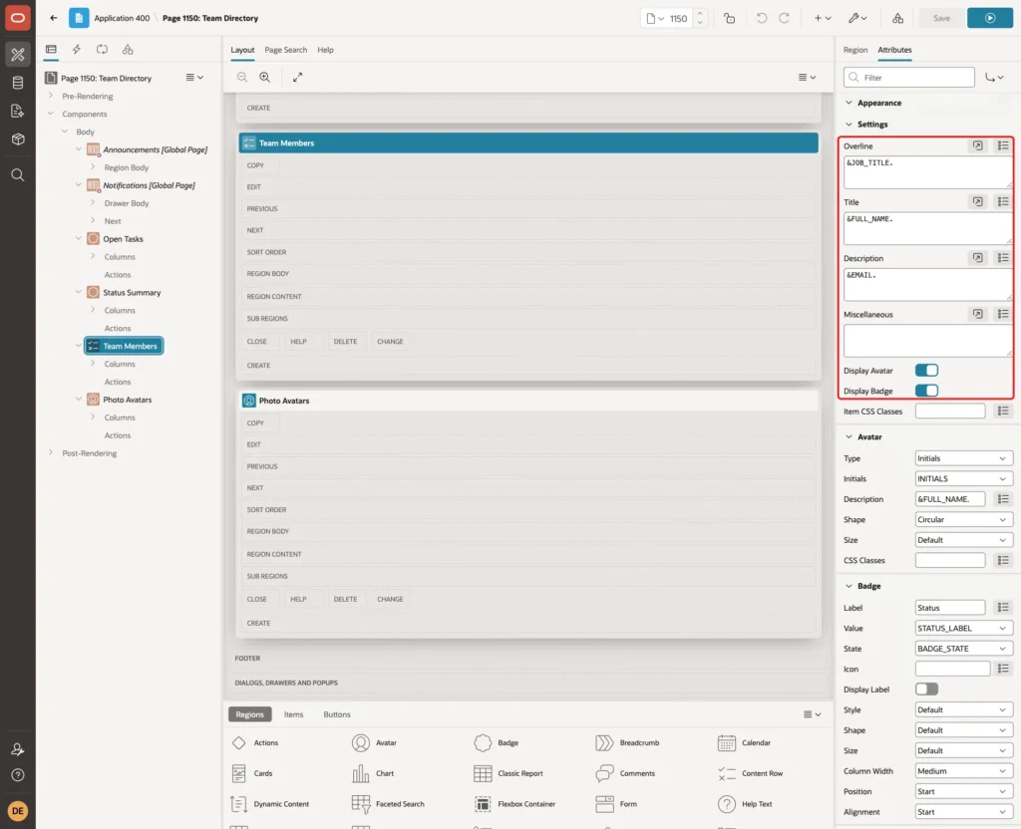Switch to the Dynamic Actions lightning tab
Image resolution: width=1021 pixels, height=829 pixels.
(76, 50)
